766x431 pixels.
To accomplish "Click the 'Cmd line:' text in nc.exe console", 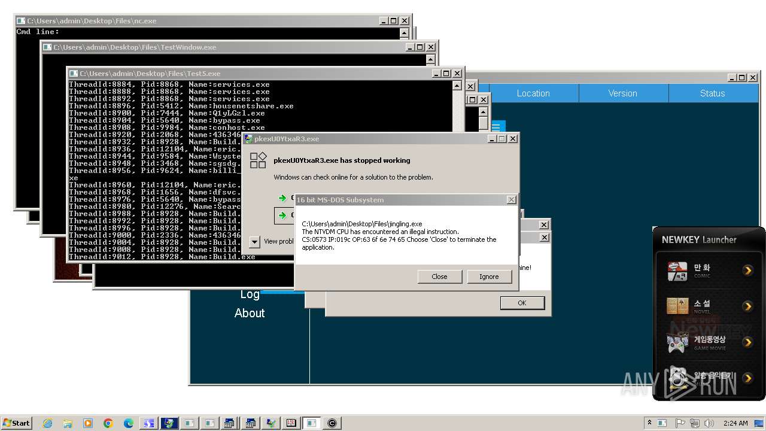I will point(38,32).
